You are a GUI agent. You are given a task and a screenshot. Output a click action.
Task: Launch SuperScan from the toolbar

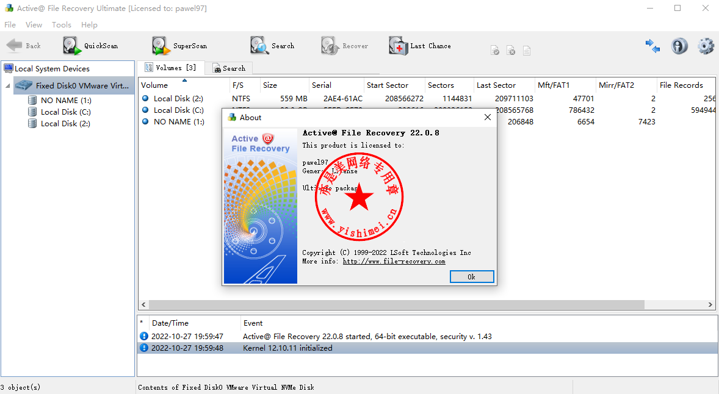[x=179, y=46]
